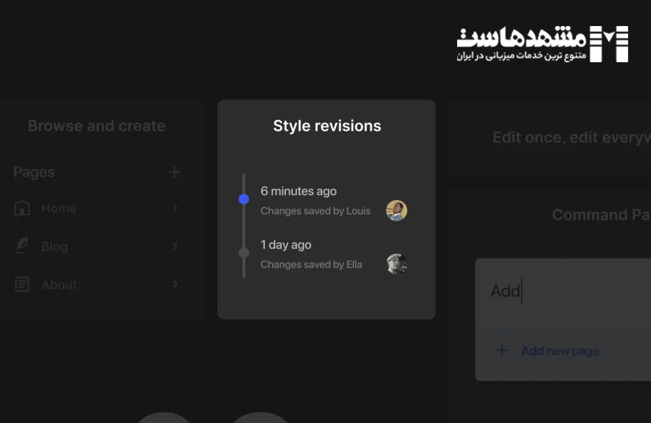The image size is (651, 423).
Task: Click the Home house icon
Action: pos(22,208)
